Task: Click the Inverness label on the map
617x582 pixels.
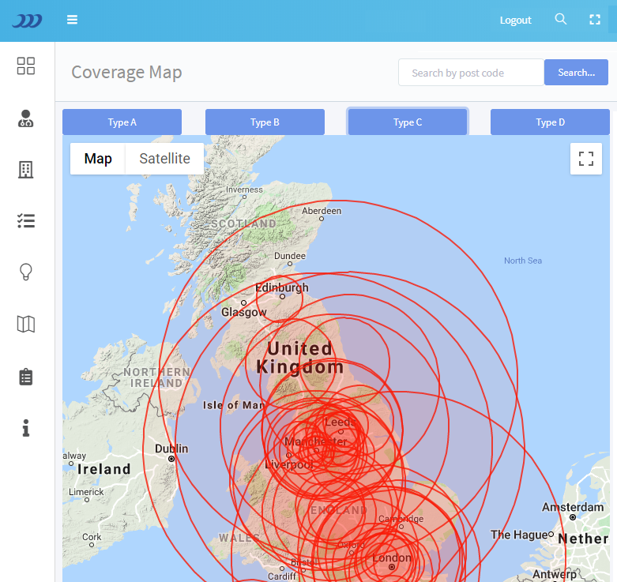Action: click(244, 190)
